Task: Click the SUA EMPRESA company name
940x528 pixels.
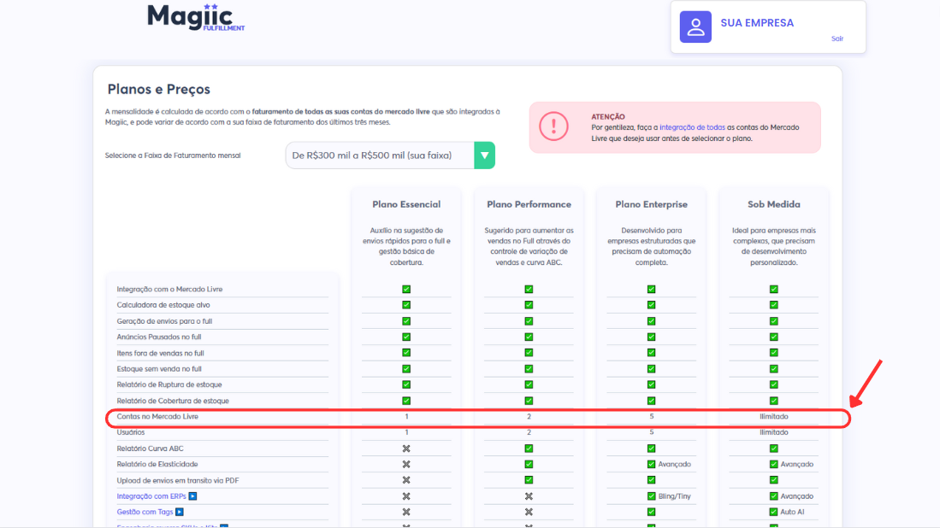Action: click(757, 23)
